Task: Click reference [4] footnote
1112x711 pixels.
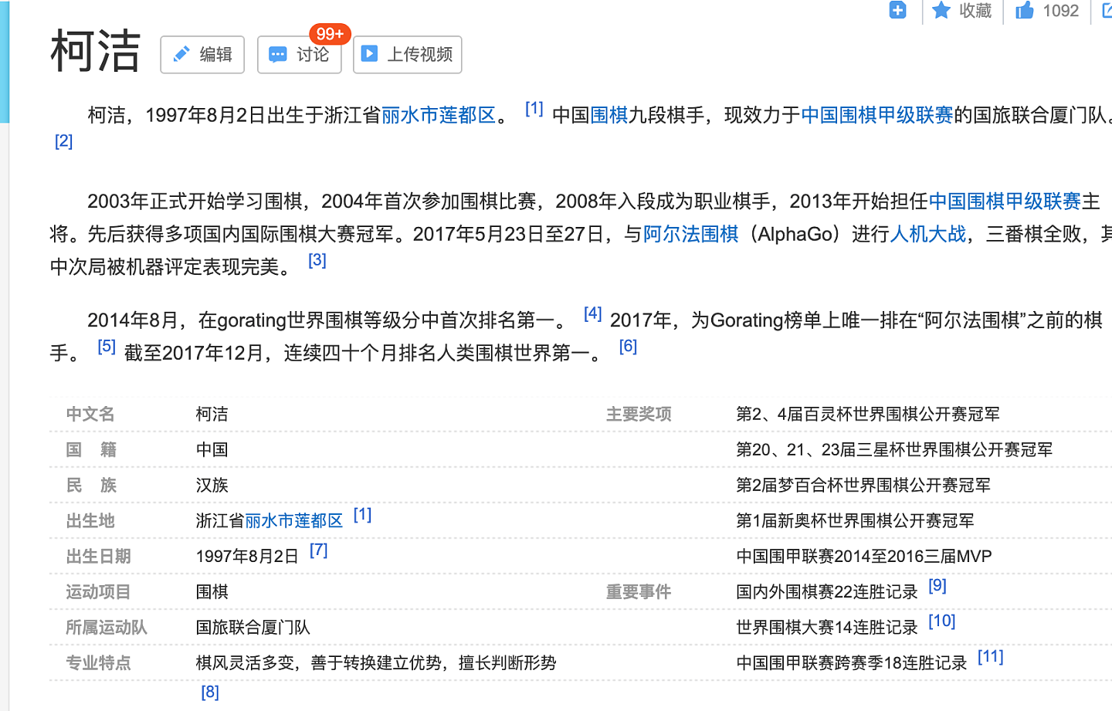Action: [593, 313]
